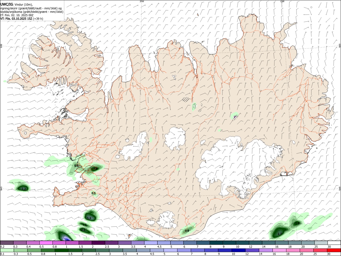Pick the light pink 16 swatch in lower legend
Image resolution: width=341 pixels, height=256 pixels.
[x=279, y=250]
